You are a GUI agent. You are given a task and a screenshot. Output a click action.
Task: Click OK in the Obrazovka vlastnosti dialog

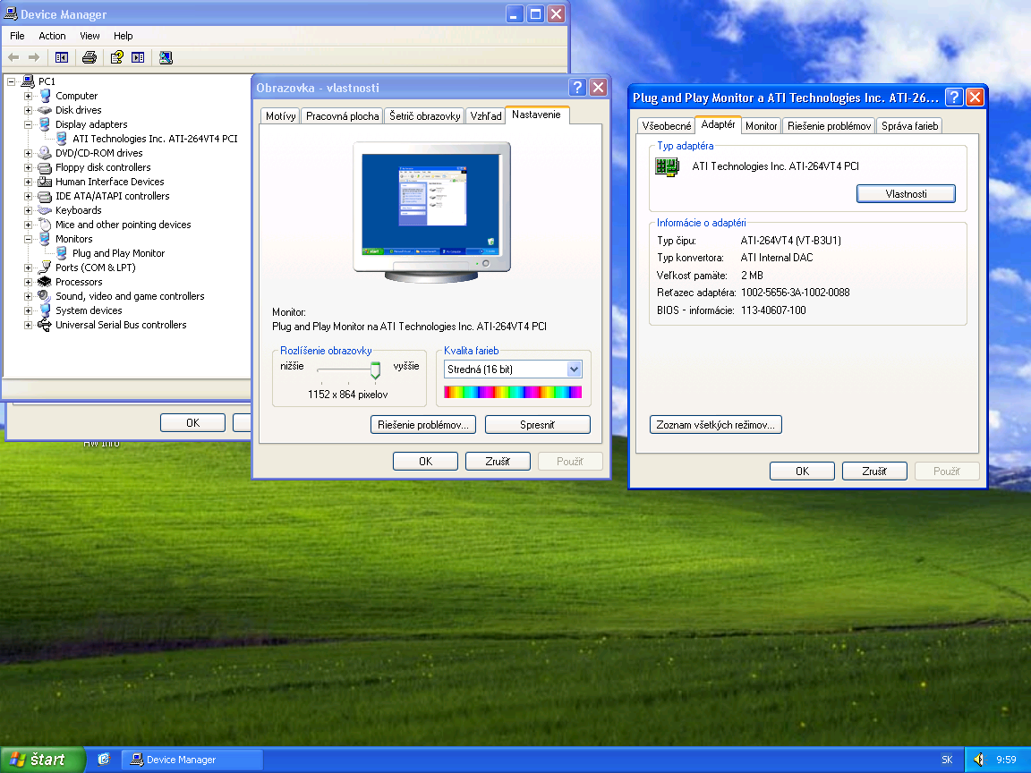(x=425, y=462)
